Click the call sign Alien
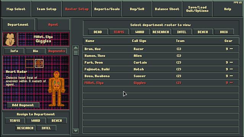 (138, 56)
